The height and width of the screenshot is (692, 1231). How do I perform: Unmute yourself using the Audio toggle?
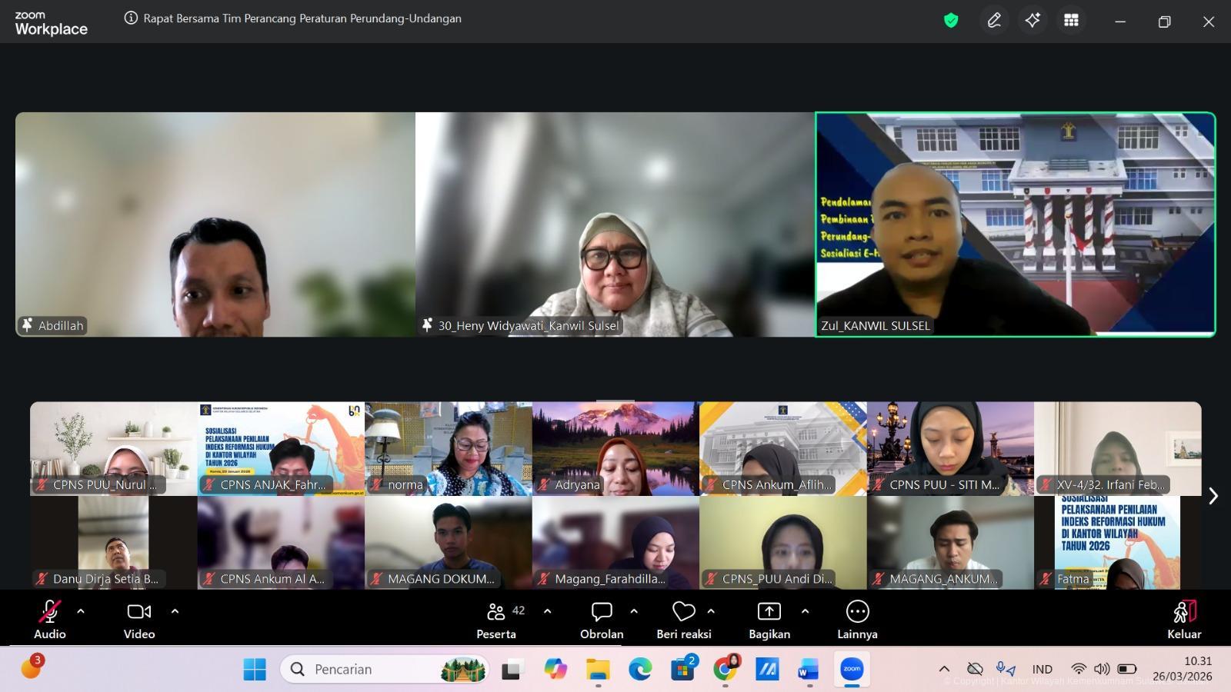(49, 611)
